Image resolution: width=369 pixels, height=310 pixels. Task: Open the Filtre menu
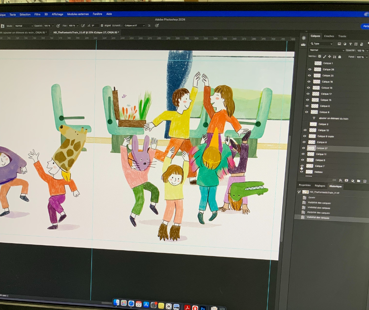(x=37, y=14)
